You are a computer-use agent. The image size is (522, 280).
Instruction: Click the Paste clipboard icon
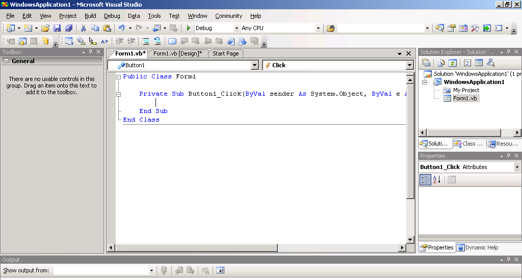pos(107,29)
